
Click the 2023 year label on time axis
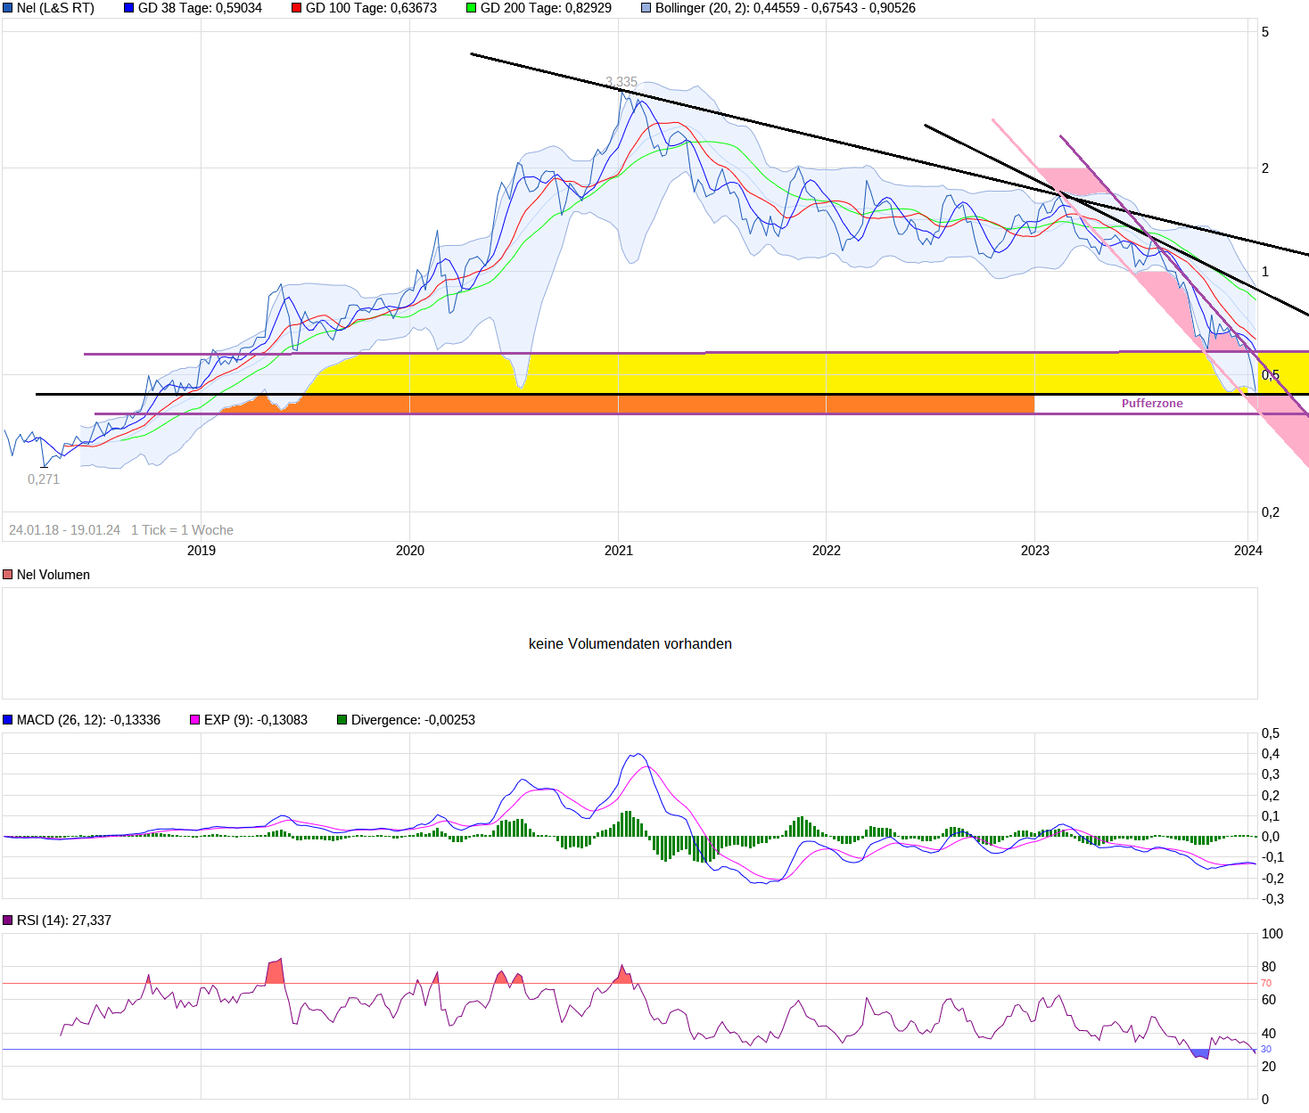point(1035,551)
